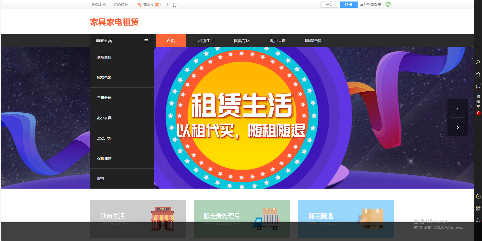Go to the next banner slide arrow
This screenshot has width=482, height=241.
(458, 128)
